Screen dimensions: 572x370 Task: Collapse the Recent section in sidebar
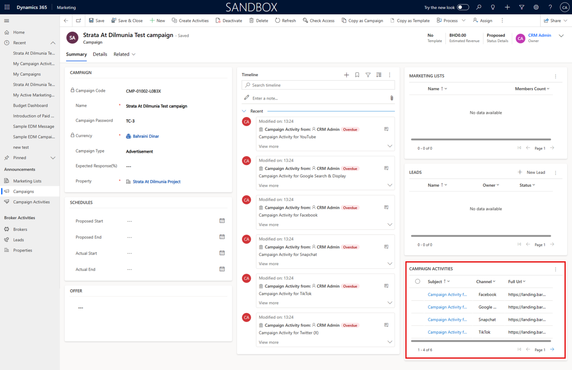[x=53, y=43]
